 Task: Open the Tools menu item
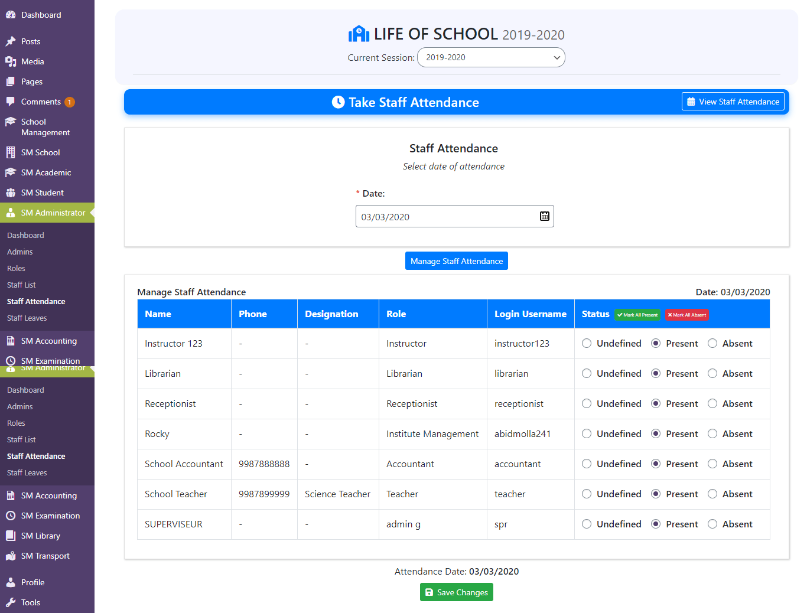[x=47, y=602]
